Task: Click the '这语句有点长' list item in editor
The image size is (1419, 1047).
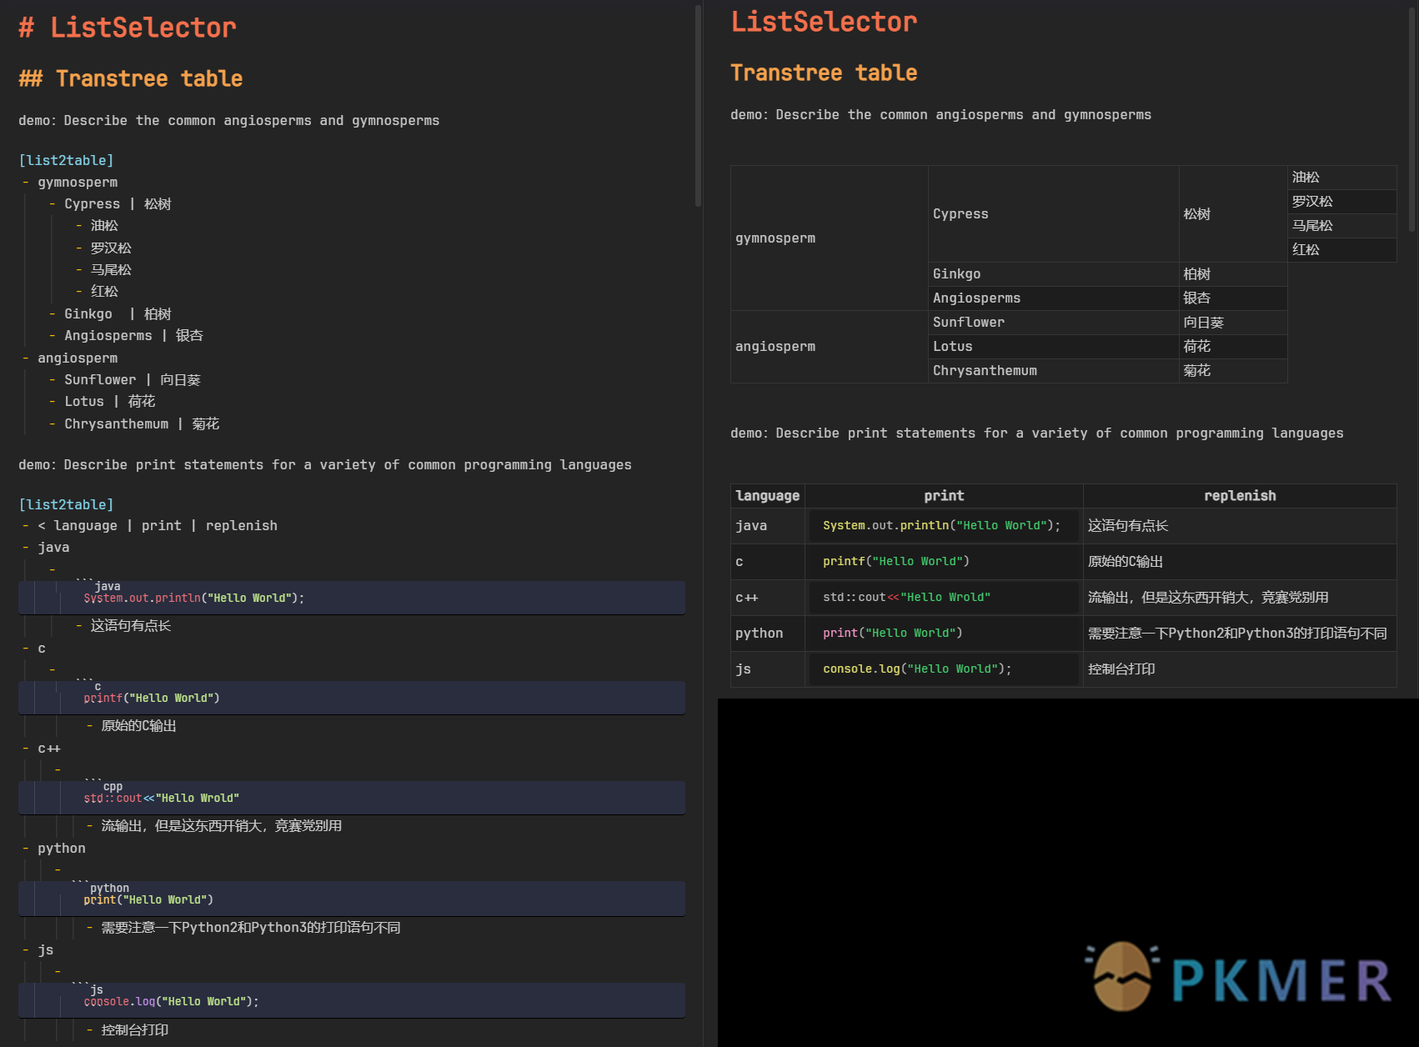Action: coord(131,625)
